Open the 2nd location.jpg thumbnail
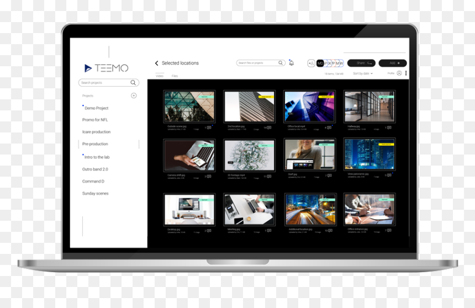475x308 pixels. (249, 107)
